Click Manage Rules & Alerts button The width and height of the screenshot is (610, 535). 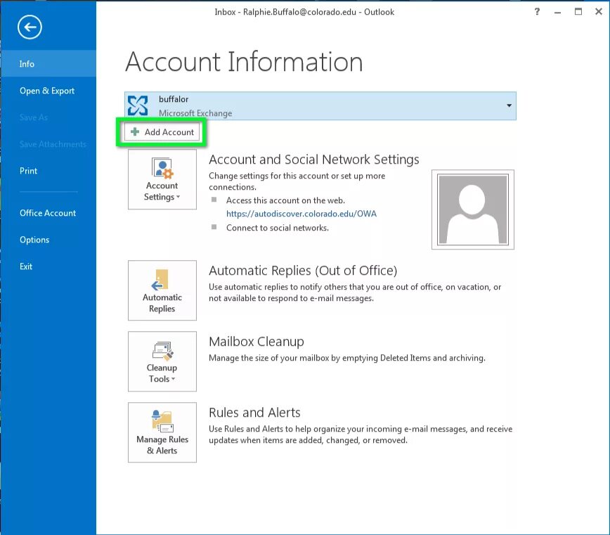click(x=162, y=432)
